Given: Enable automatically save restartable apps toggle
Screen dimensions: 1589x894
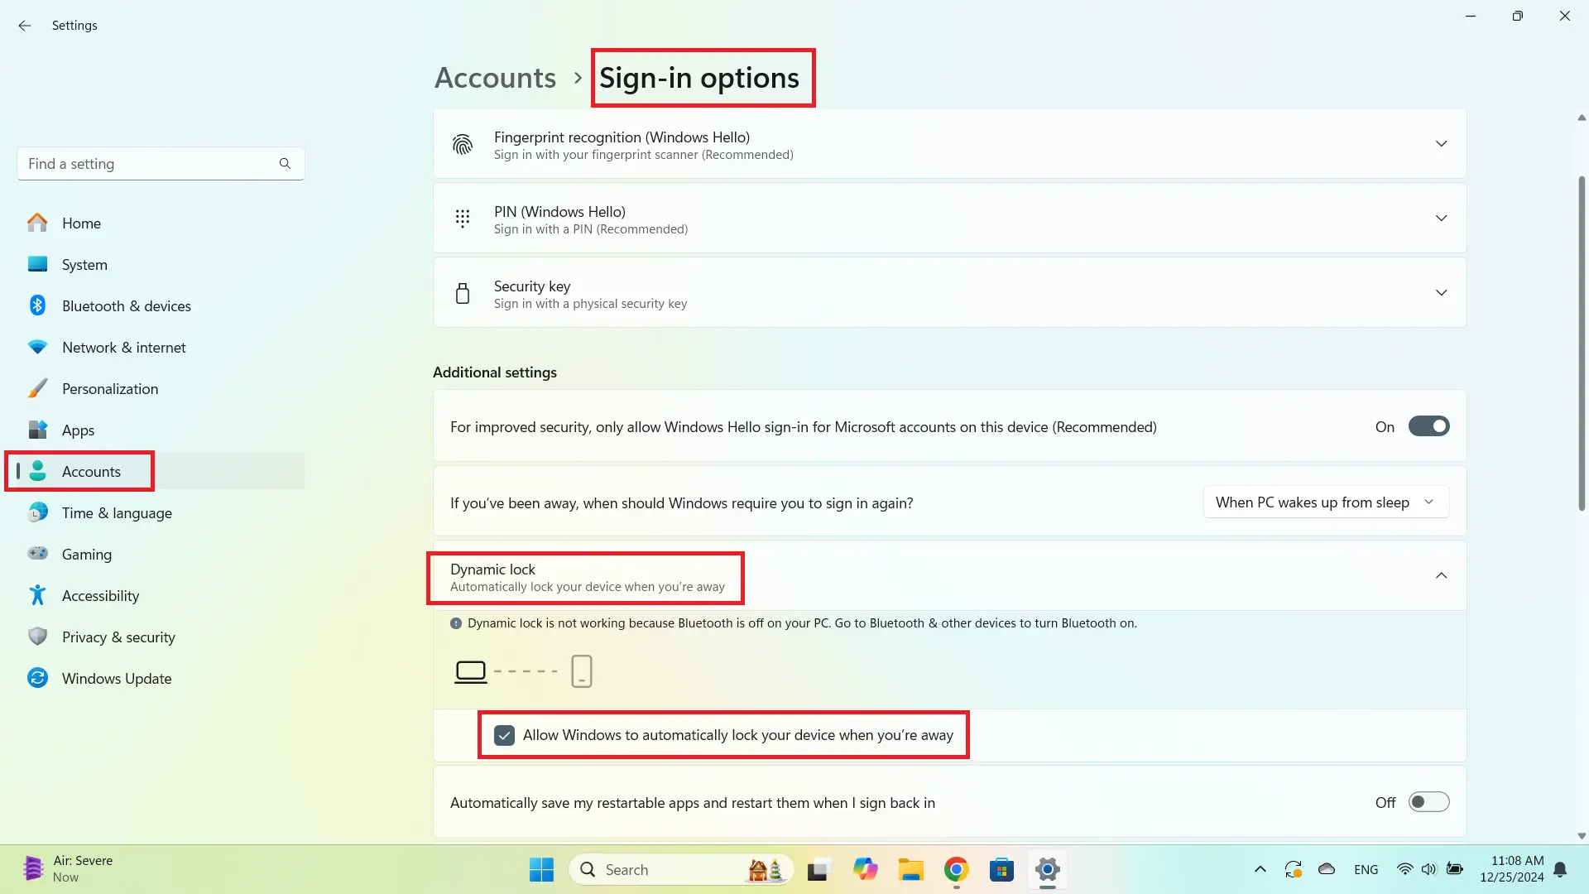Looking at the screenshot, I should (x=1428, y=802).
